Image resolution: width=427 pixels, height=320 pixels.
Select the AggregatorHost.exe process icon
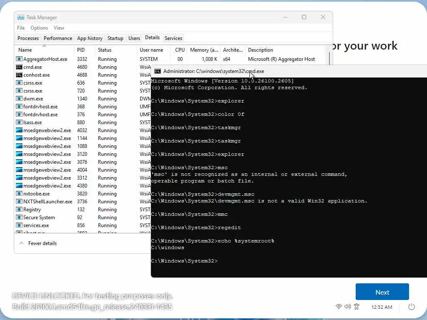coord(19,59)
